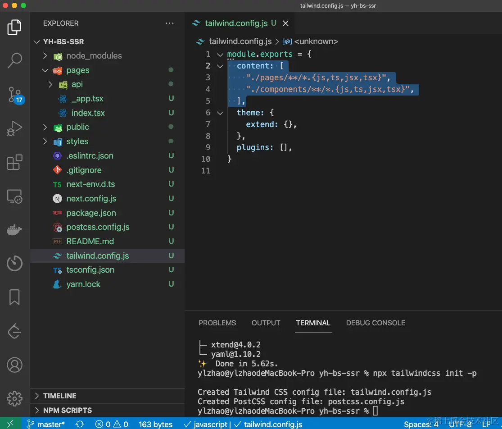Open the Bookmarks view icon

[x=15, y=297]
